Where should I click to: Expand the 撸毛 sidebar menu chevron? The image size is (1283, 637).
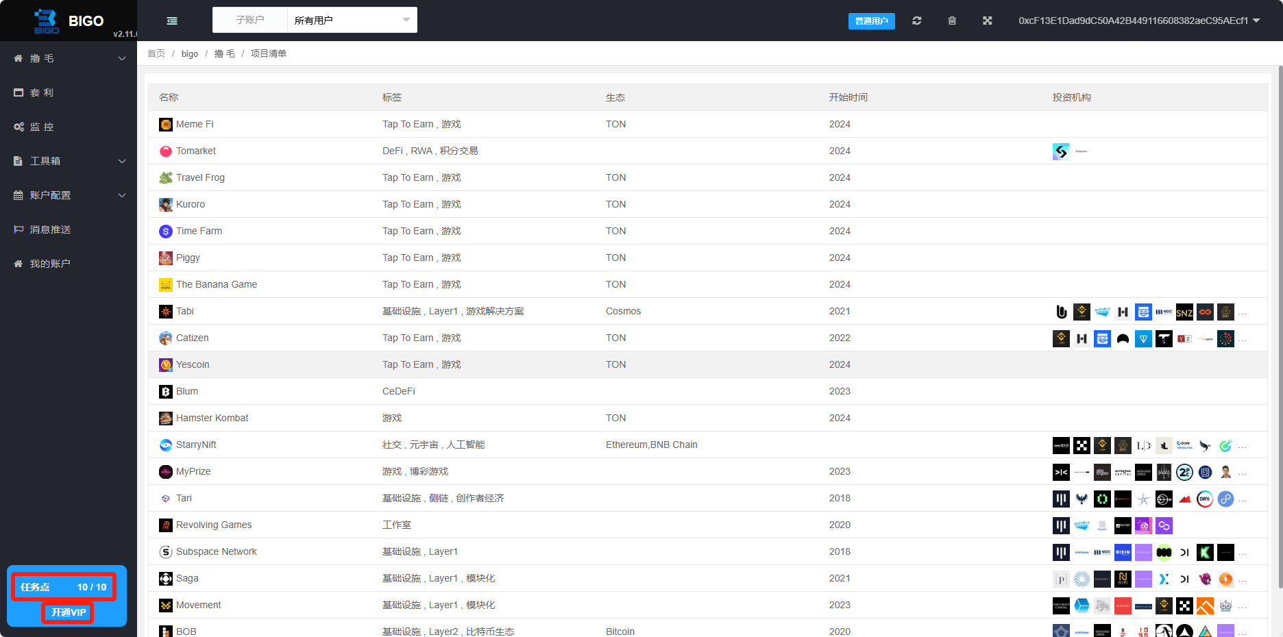click(122, 58)
